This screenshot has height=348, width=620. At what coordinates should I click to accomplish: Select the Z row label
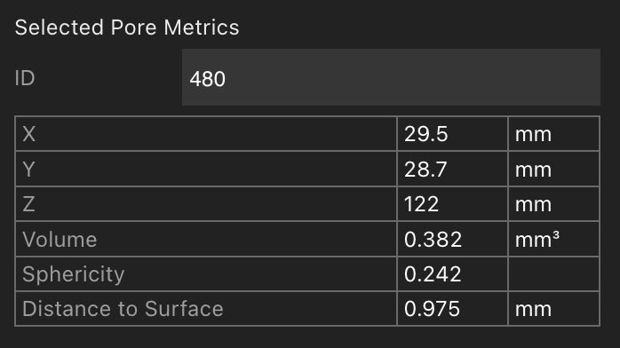[206, 204]
